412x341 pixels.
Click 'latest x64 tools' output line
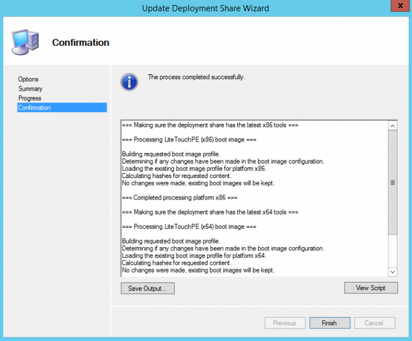tap(210, 212)
